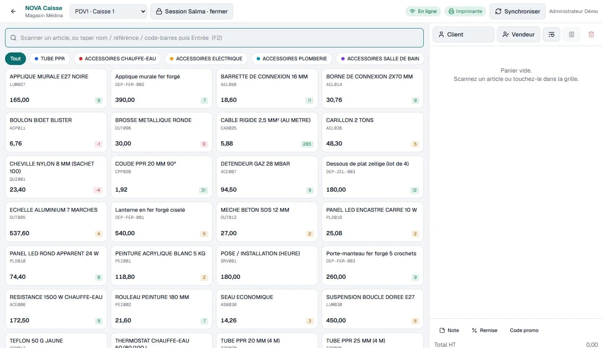Choose the MECHE BETON SDS 12 MM card
This screenshot has height=348, width=603.
(x=267, y=222)
